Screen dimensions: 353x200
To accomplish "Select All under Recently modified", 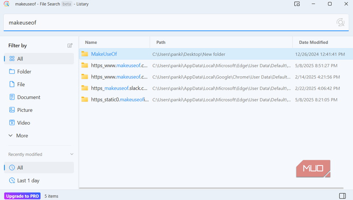I will [x=39, y=167].
